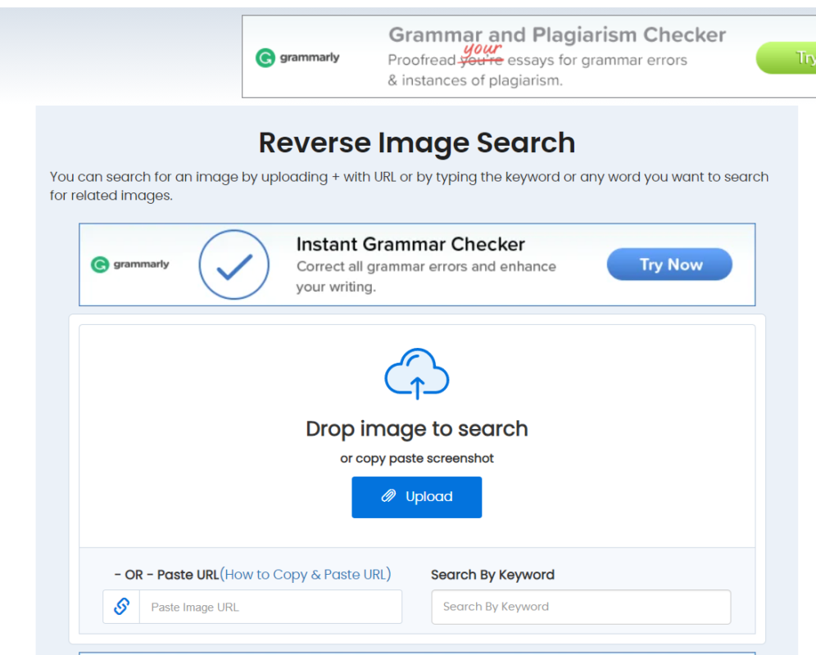Focus the Search By Keyword input
This screenshot has height=655, width=816.
point(581,607)
